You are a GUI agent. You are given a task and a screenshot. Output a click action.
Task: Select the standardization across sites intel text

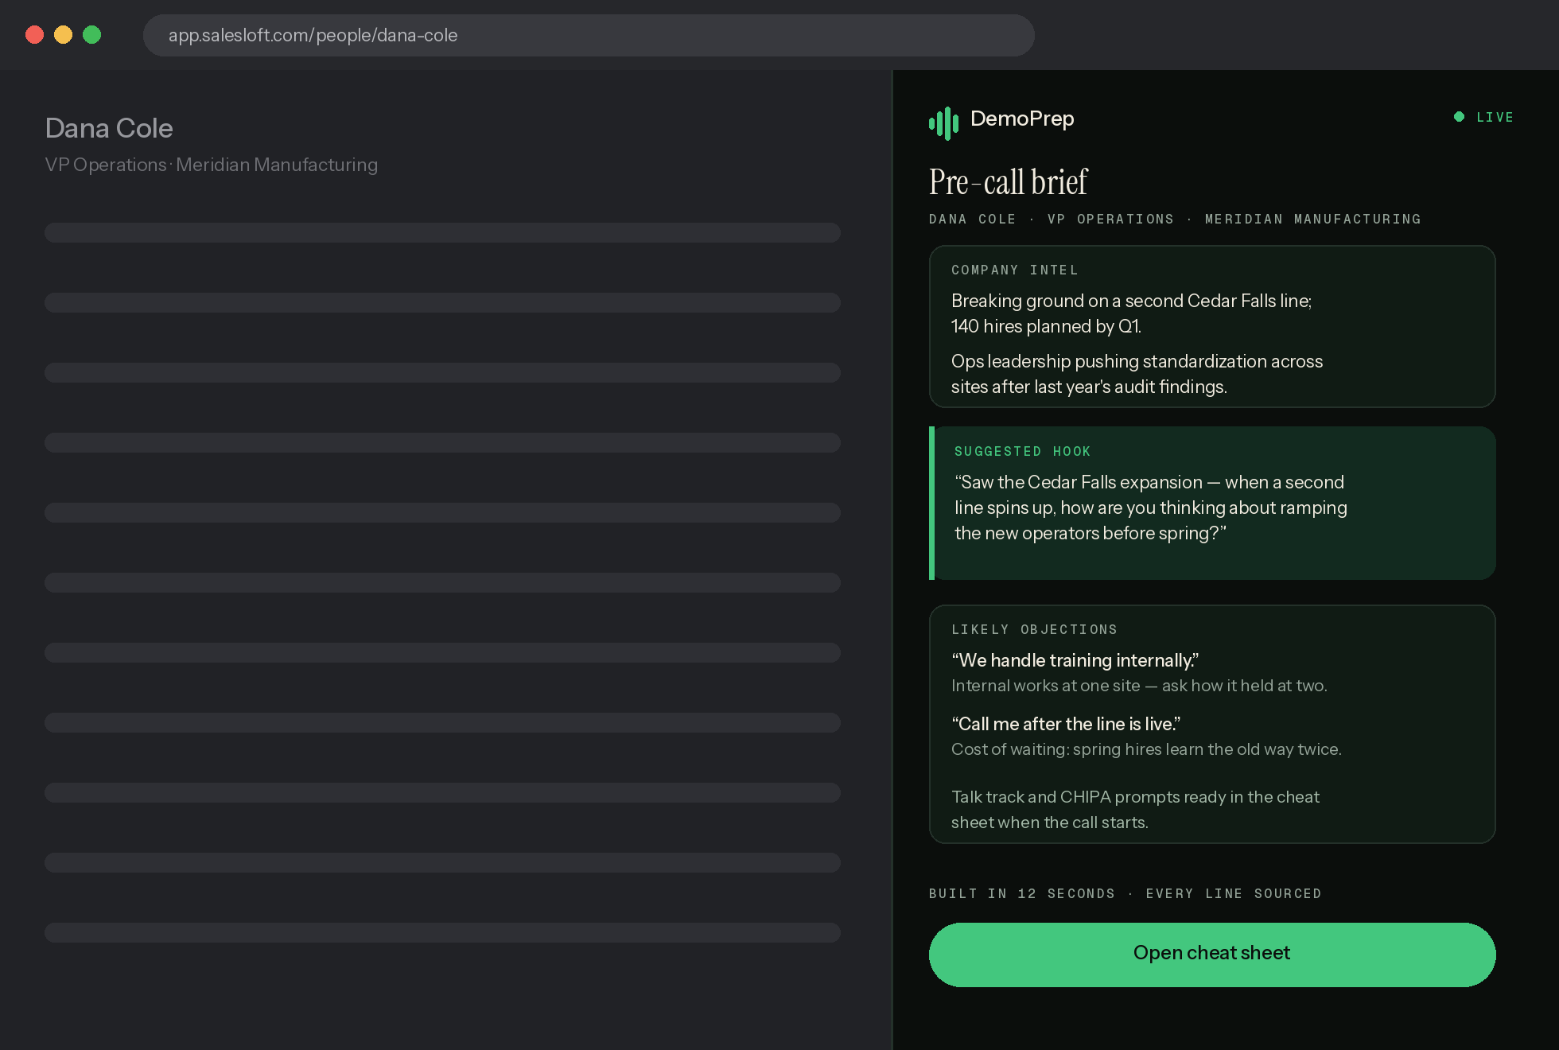pyautogui.click(x=1137, y=374)
